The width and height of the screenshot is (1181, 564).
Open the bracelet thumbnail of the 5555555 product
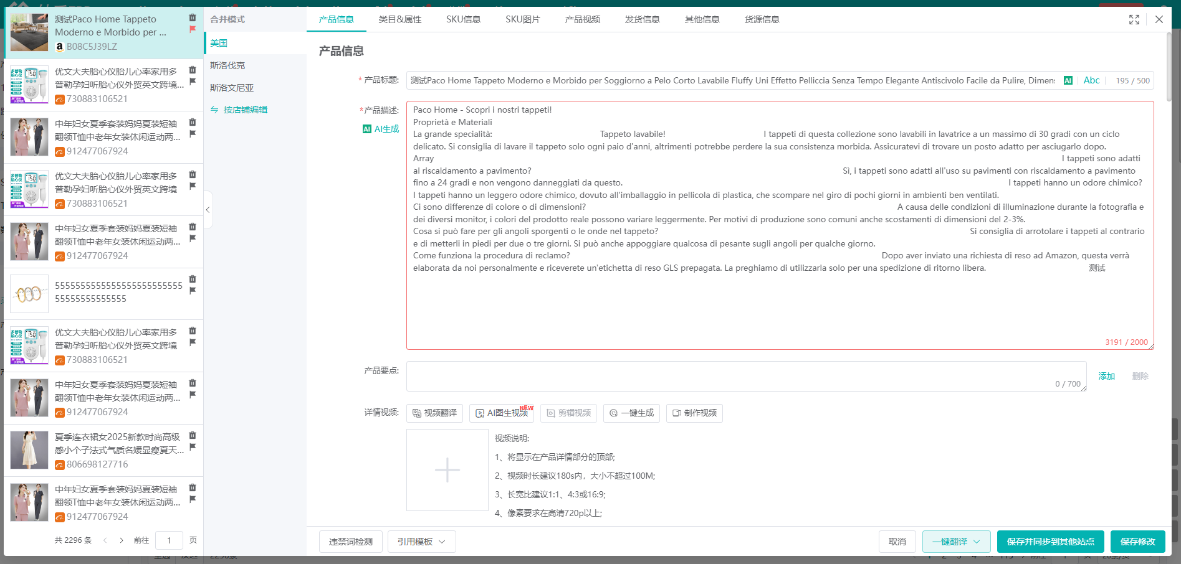tap(29, 294)
